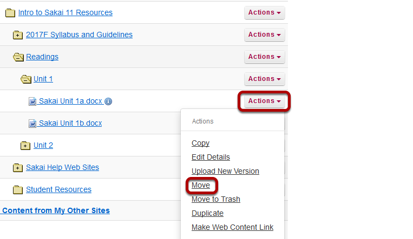Open Actions dropdown for Unit 1 folder
The width and height of the screenshot is (413, 239).
coord(265,79)
